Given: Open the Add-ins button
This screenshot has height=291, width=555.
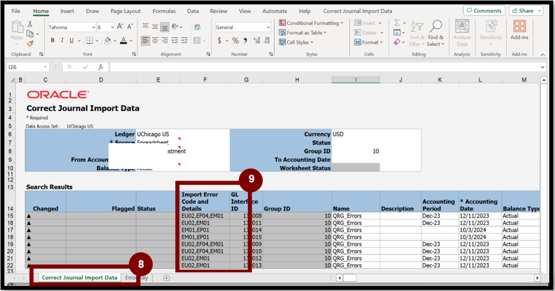Looking at the screenshot, I should point(519,30).
